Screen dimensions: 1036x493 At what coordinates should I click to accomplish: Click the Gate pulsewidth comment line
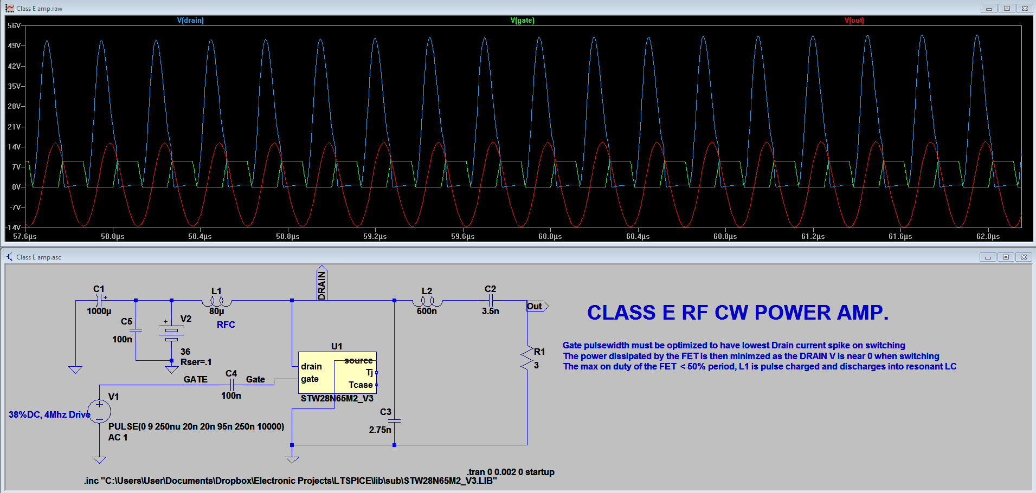click(x=734, y=345)
